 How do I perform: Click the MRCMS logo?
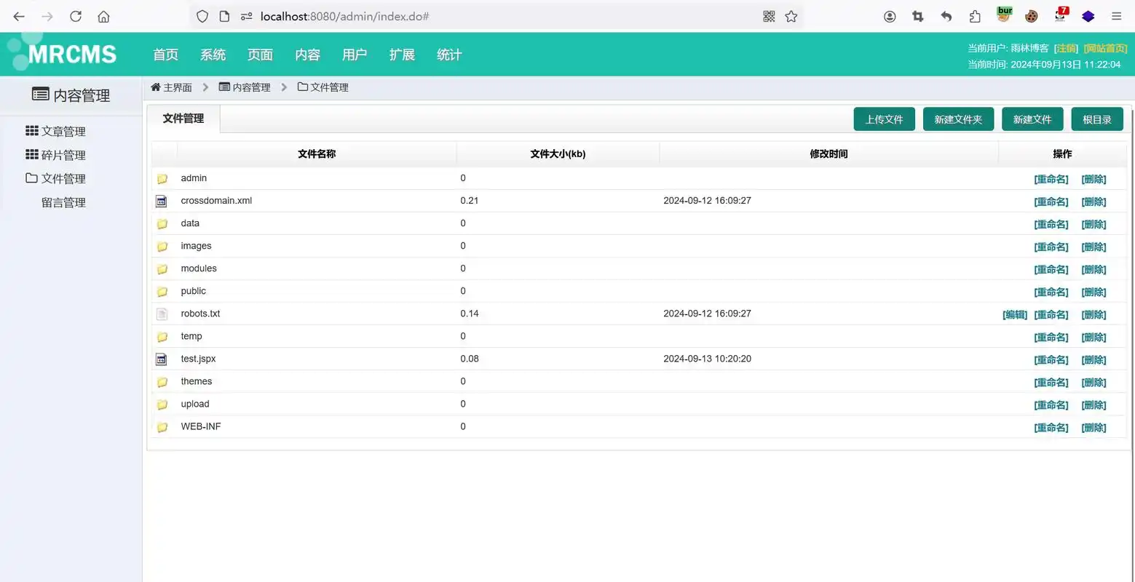(x=69, y=53)
